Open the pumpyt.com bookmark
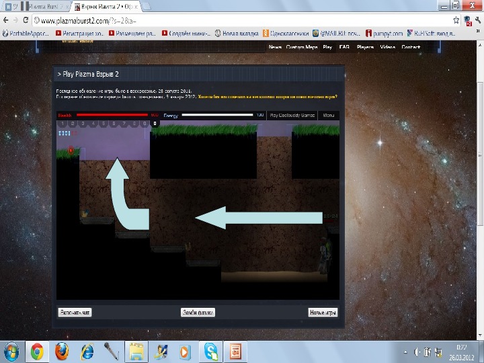This screenshot has height=363, width=484. pyautogui.click(x=385, y=34)
